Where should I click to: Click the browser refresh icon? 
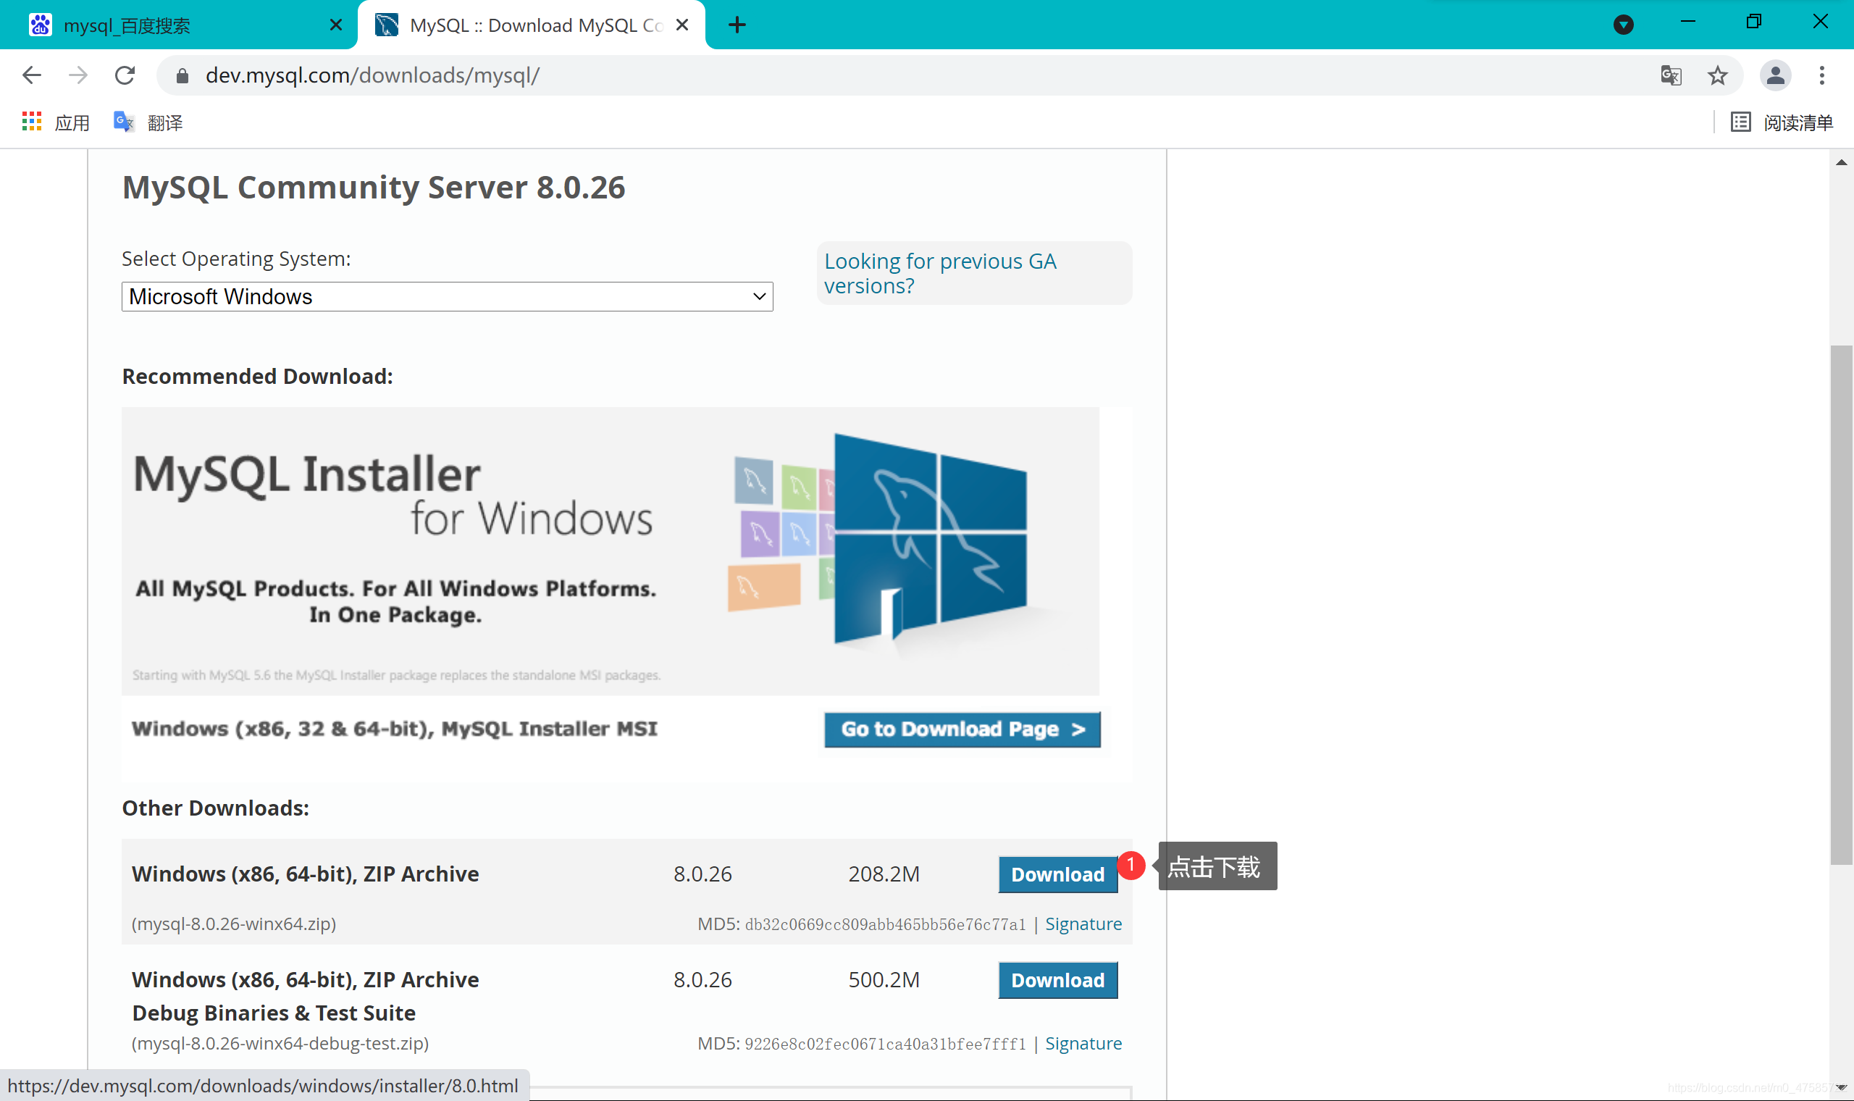(x=125, y=75)
